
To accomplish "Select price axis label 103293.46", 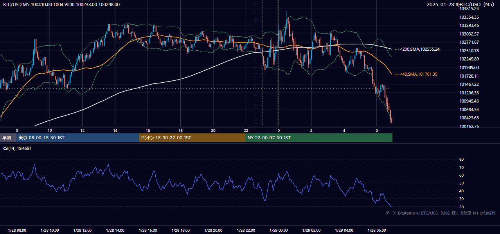I will (x=469, y=25).
